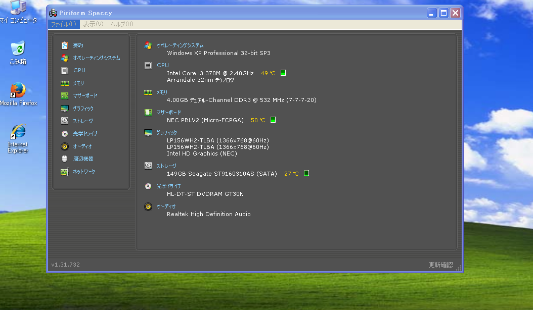The height and width of the screenshot is (310, 533).
Task: Open the オーディオ heading link in summary
Action: (166, 206)
